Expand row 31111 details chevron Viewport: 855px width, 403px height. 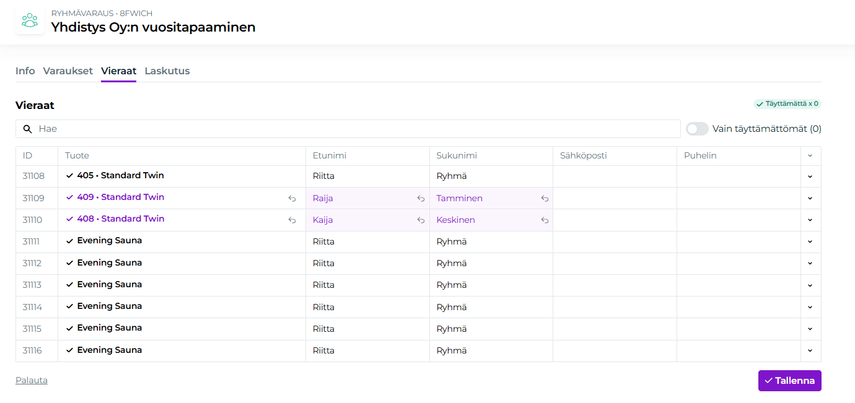[x=810, y=242]
